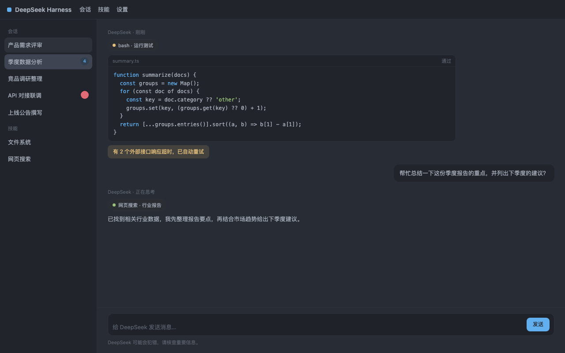Image resolution: width=565 pixels, height=353 pixels.
Task: Click the 发送 send button
Action: 538,324
